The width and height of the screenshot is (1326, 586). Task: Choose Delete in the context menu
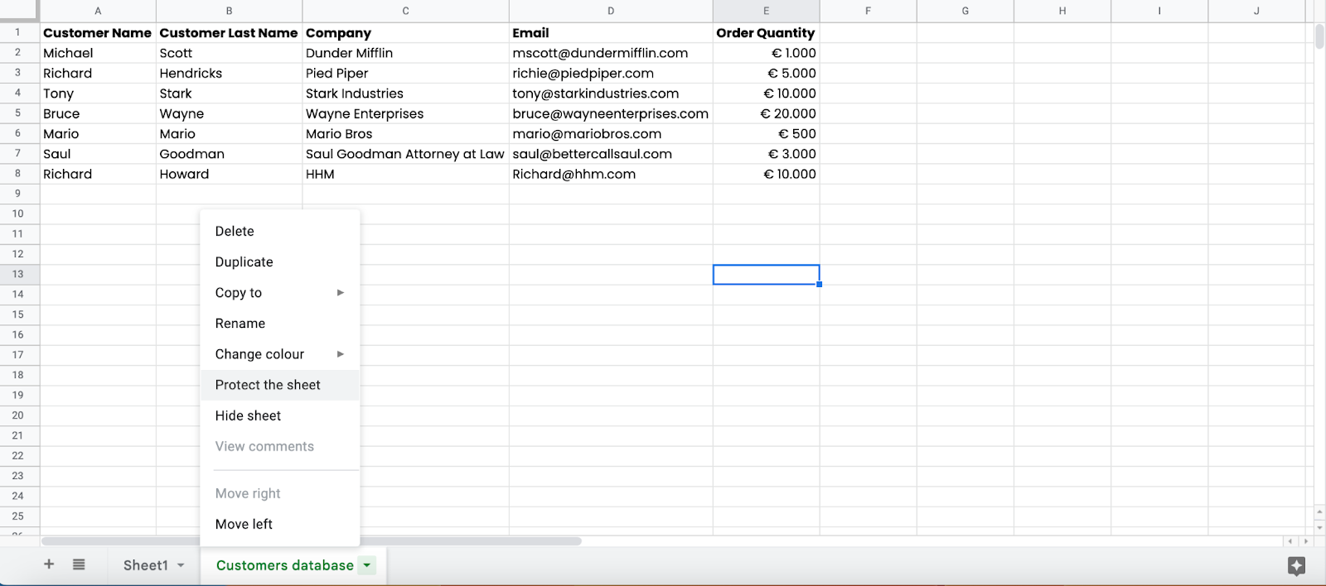(280, 232)
